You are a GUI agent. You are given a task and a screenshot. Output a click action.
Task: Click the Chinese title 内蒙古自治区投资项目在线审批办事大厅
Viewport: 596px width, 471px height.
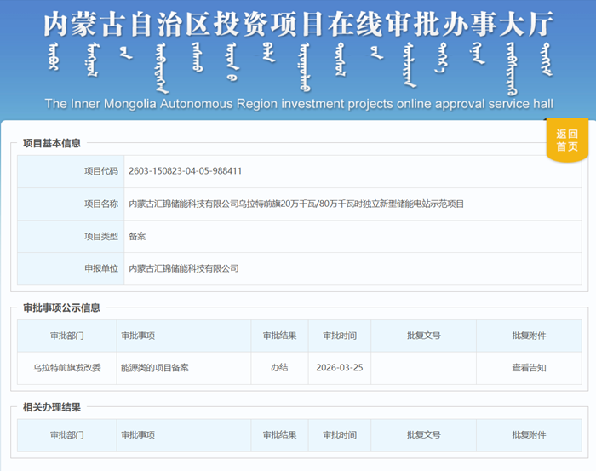[298, 26]
